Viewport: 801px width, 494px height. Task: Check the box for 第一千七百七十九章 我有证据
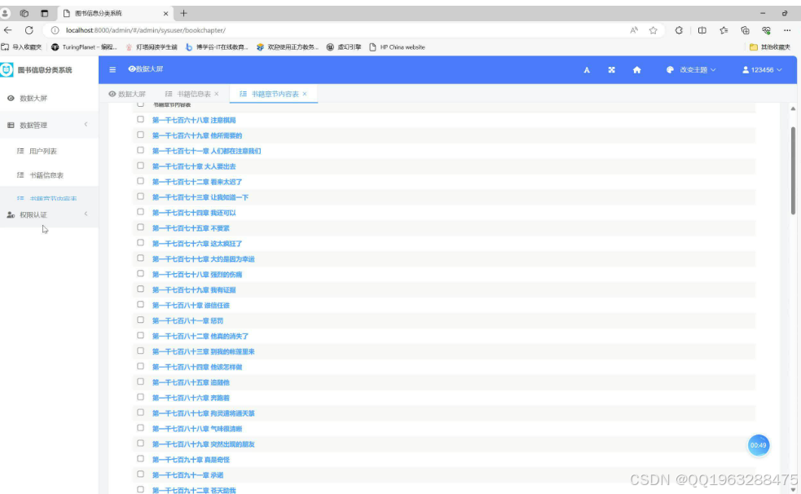point(140,289)
